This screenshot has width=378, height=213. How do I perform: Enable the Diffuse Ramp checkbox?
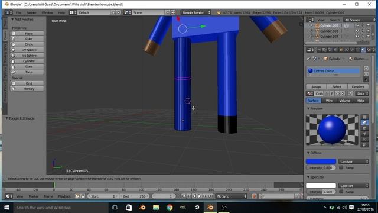[341, 167]
